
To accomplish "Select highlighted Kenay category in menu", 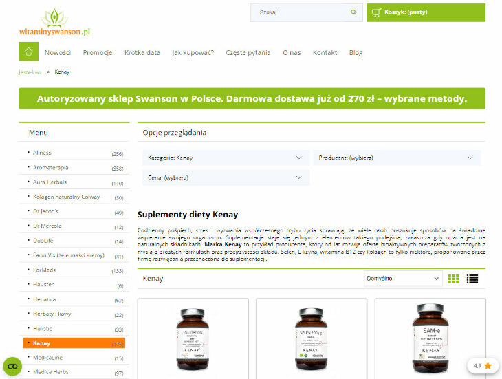I will (x=74, y=343).
